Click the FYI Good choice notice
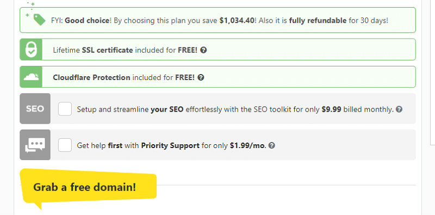This screenshot has height=215, width=435. [x=217, y=20]
